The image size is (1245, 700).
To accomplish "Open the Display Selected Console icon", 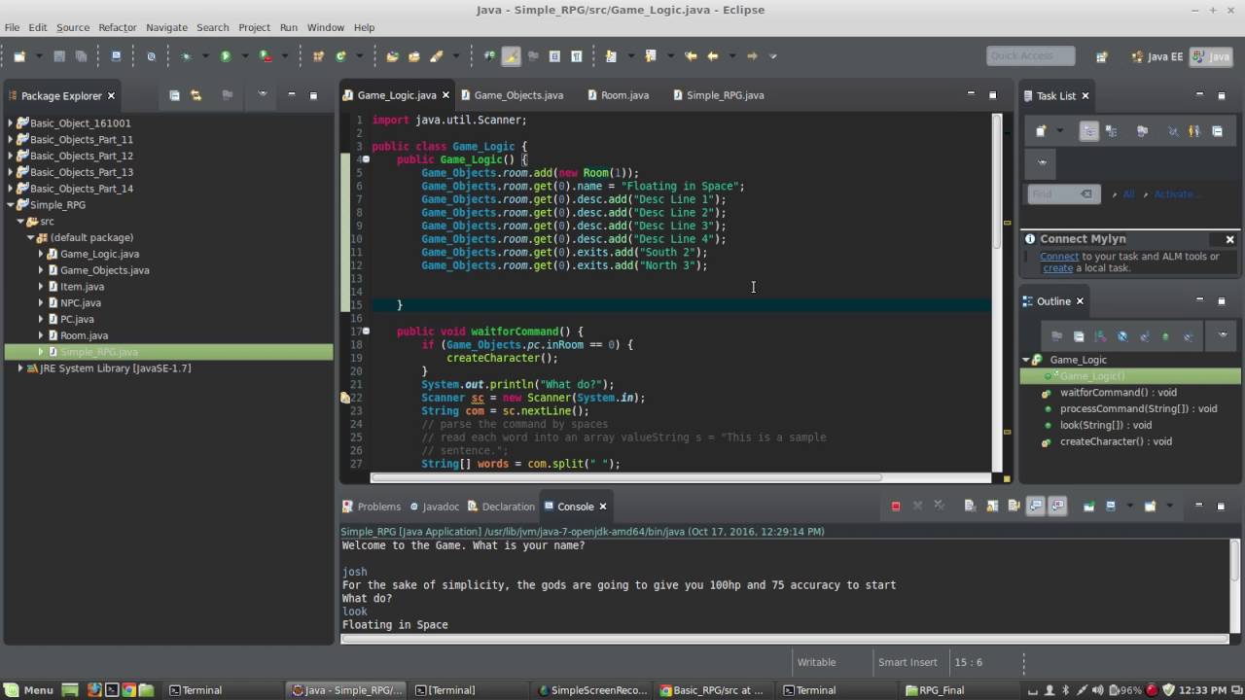I will (1110, 506).
